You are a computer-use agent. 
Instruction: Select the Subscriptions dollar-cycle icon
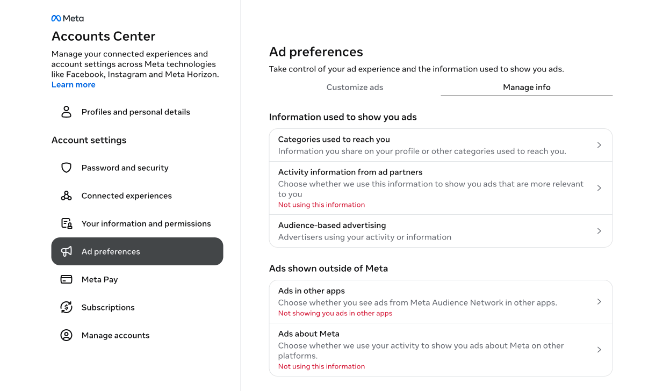(66, 307)
